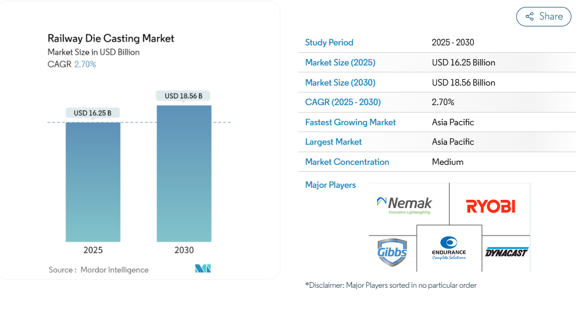Click the Market Size (2030) label
This screenshot has width=576, height=309.
[340, 83]
